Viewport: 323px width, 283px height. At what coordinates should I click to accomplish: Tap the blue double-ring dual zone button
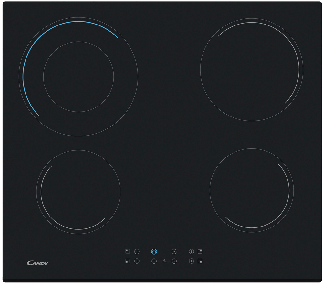click(154, 251)
